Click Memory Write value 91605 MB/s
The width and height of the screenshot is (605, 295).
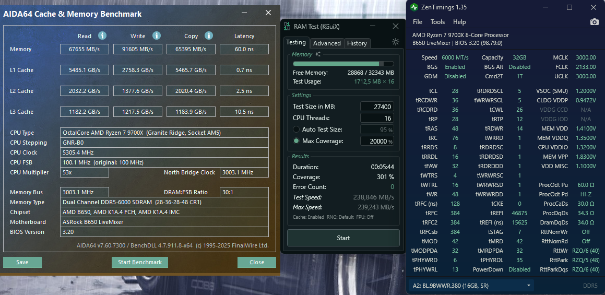click(138, 49)
